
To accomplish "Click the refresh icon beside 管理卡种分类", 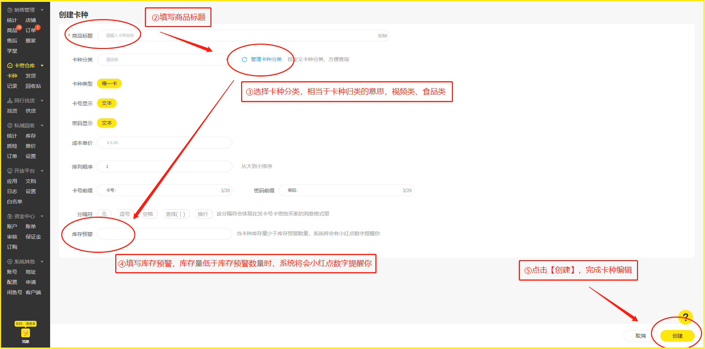I will point(244,60).
